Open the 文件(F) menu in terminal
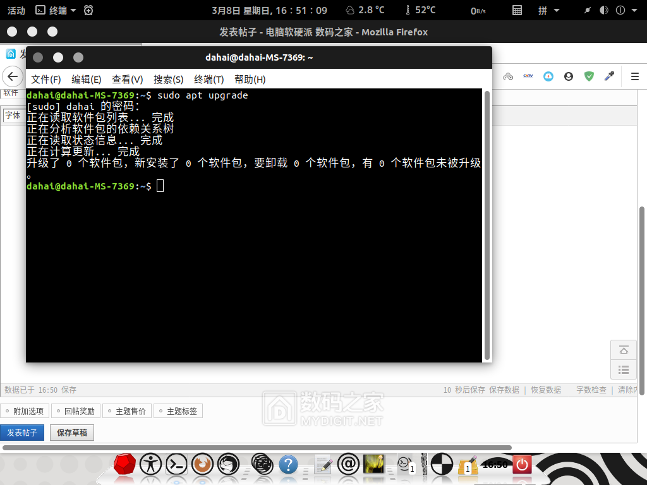 (46, 79)
